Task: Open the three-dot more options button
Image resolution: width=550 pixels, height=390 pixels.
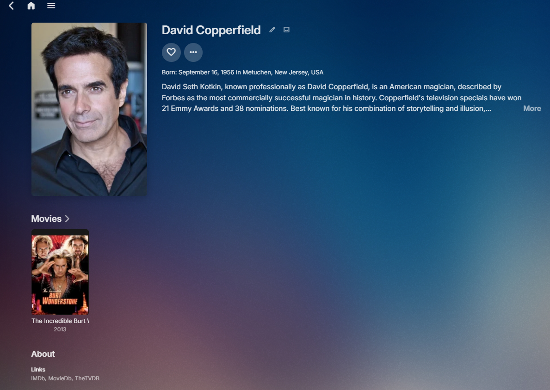Action: pyautogui.click(x=193, y=52)
